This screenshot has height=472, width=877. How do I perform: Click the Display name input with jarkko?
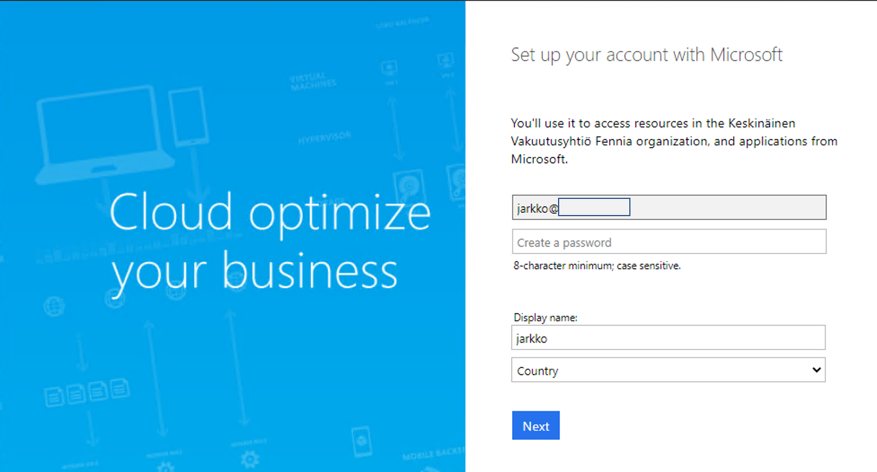point(668,338)
